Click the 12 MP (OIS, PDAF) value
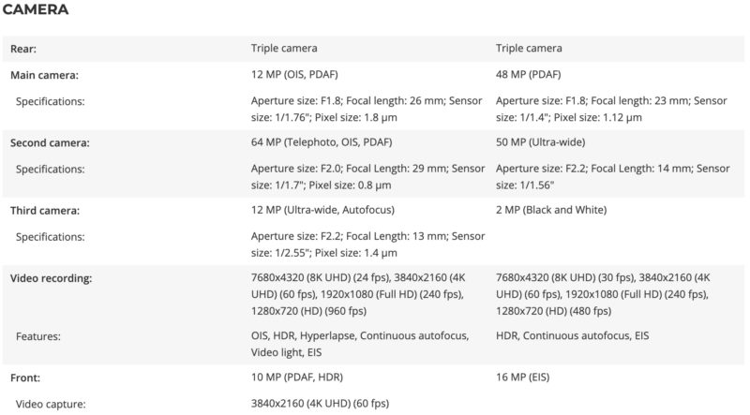 [x=300, y=74]
